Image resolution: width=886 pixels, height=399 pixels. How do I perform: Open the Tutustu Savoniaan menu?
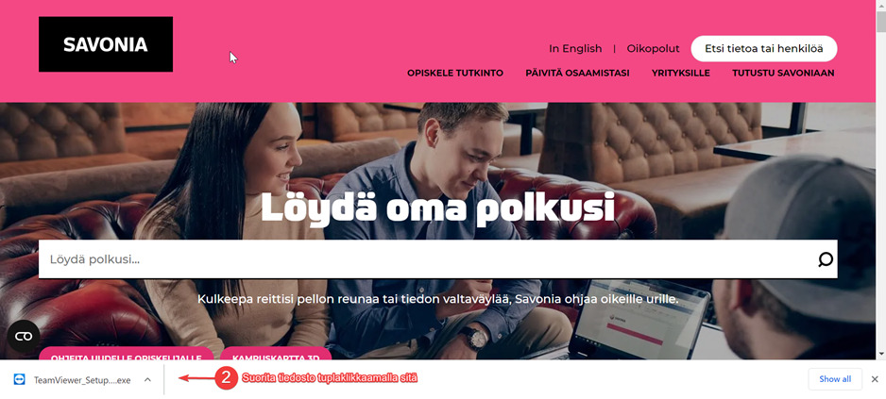(783, 73)
